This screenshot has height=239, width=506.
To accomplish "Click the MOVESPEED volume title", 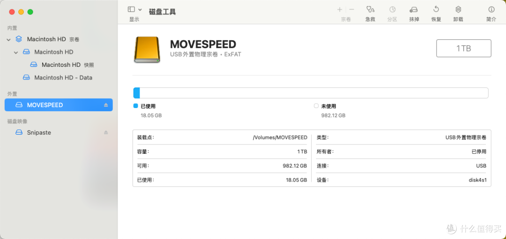I will 203,44.
